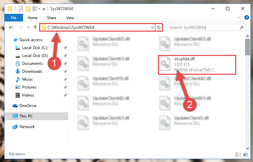Toggle the pin beside Music
The height and width of the screenshot is (162, 253).
coord(65,79)
